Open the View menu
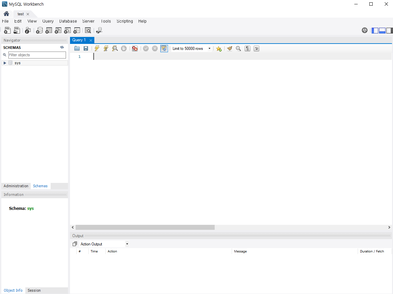The image size is (393, 294). [32, 21]
